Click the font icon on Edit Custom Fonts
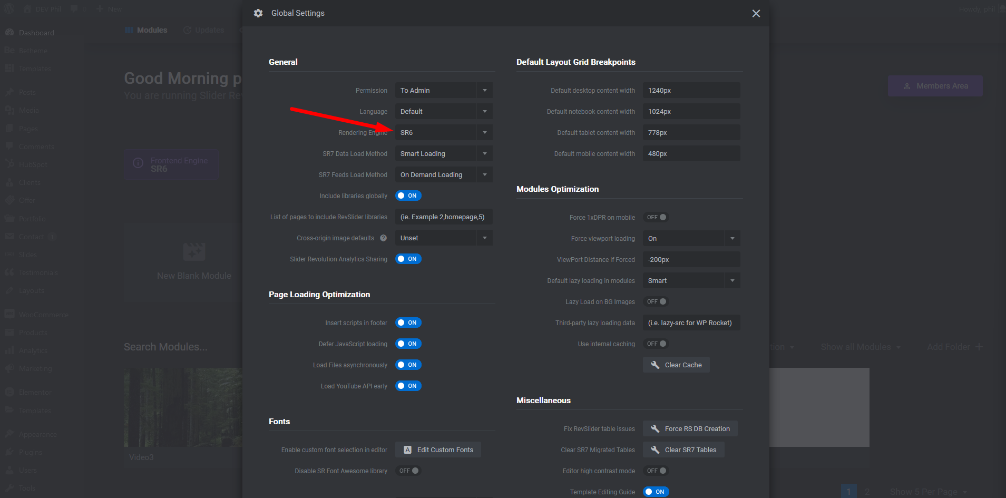Image resolution: width=1006 pixels, height=498 pixels. point(407,450)
